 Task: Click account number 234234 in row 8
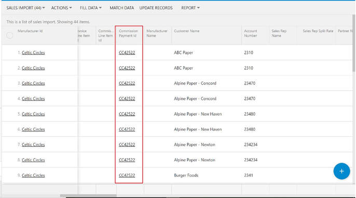pyautogui.click(x=251, y=160)
